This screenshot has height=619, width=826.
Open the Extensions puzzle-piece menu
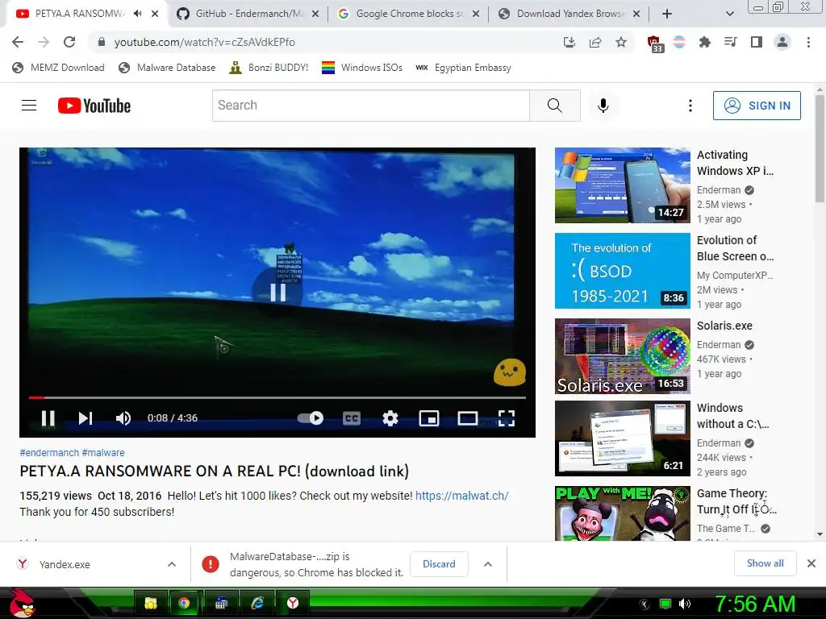pos(704,42)
